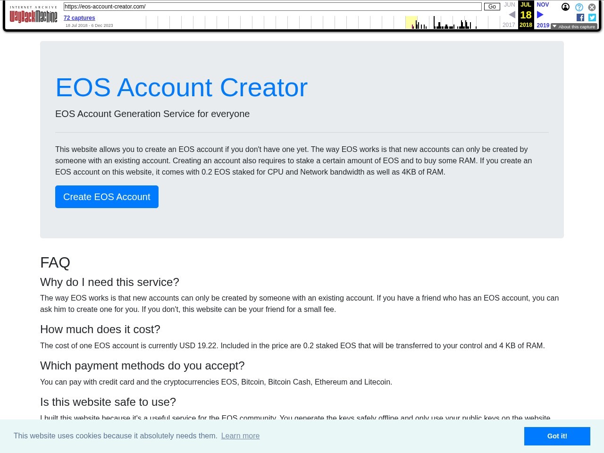Expand About this capture dropdown
The height and width of the screenshot is (453, 604).
[574, 27]
